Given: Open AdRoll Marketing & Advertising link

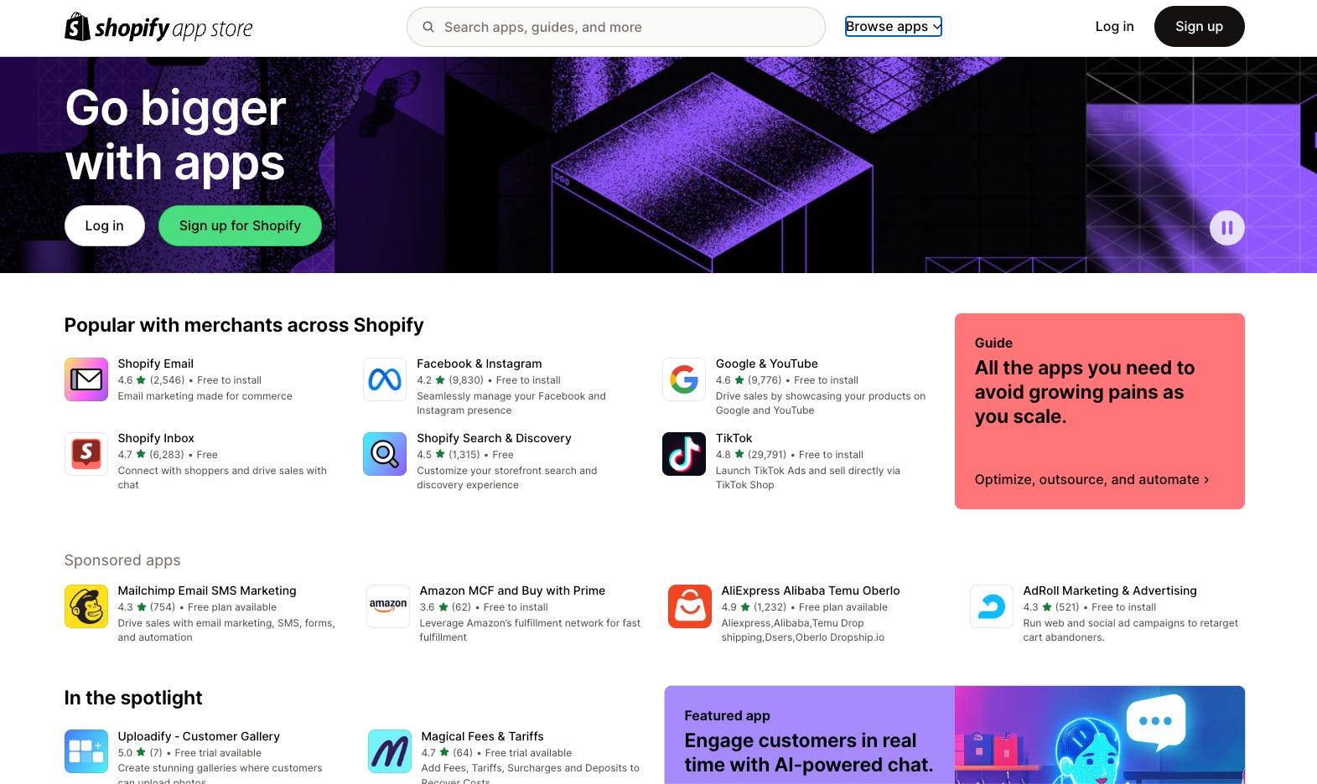Looking at the screenshot, I should pyautogui.click(x=1110, y=591).
